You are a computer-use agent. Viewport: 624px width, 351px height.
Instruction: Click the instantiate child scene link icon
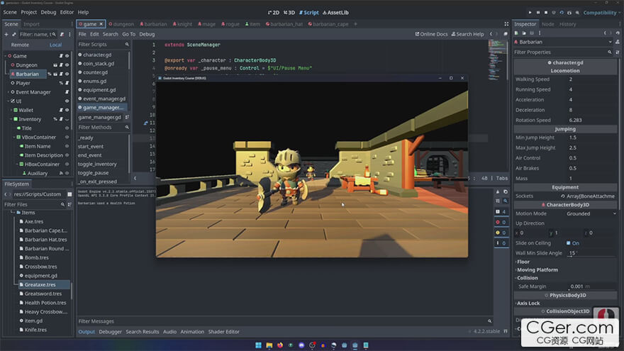(x=14, y=34)
